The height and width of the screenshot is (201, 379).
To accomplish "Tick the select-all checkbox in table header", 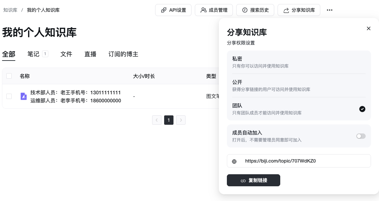I will (x=9, y=76).
